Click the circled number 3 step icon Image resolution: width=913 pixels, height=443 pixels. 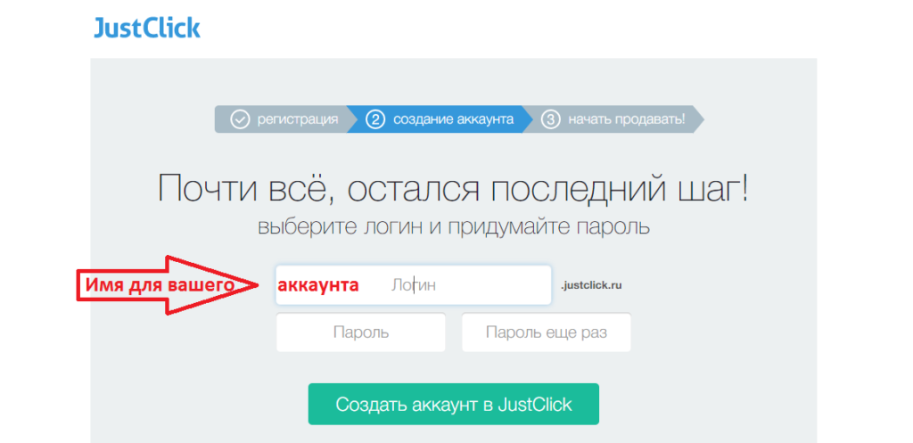[x=551, y=119]
